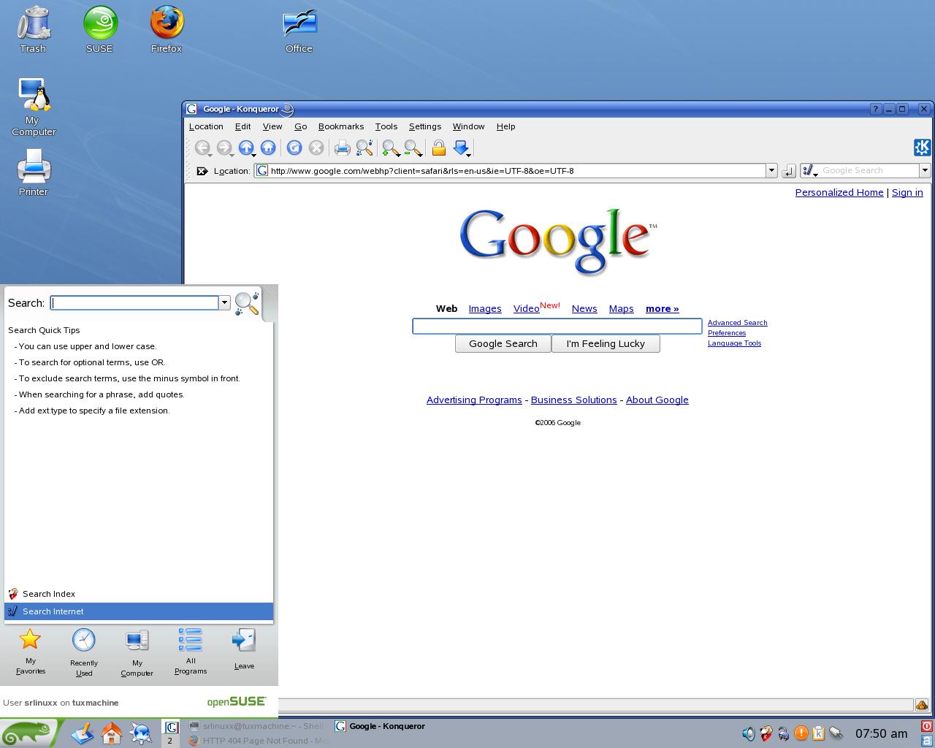Open the Klipper clipboard tray icon
Image resolution: width=935 pixels, height=748 pixels.
(819, 733)
